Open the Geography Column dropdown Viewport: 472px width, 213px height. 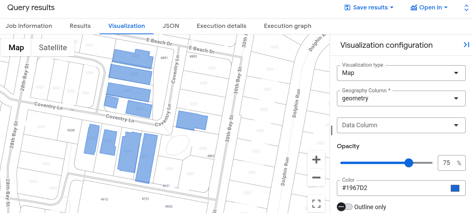401,98
